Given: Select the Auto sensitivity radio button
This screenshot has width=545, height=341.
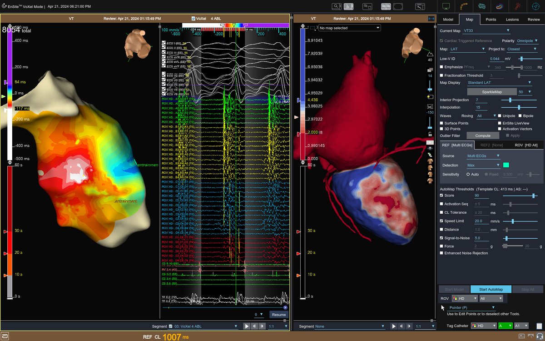Looking at the screenshot, I should (x=468, y=174).
